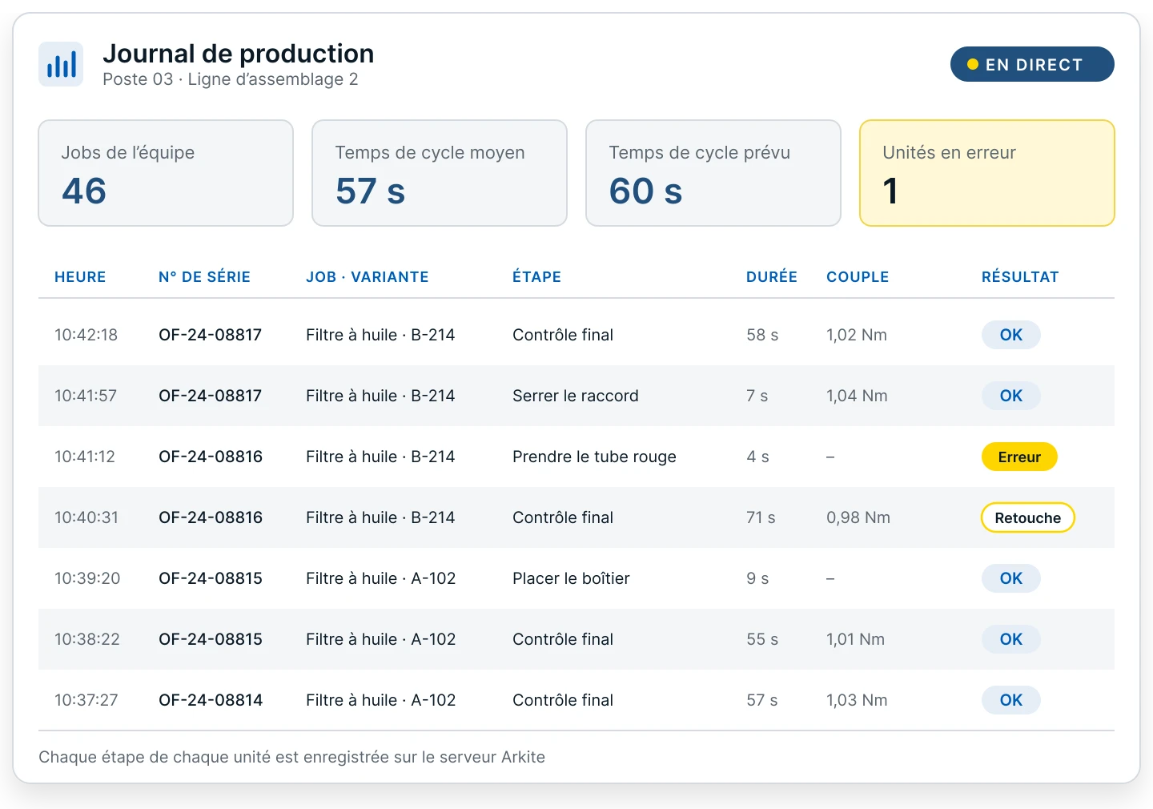Image resolution: width=1153 pixels, height=809 pixels.
Task: Click the OK badge for 10:39:20
Action: pyautogui.click(x=1011, y=578)
